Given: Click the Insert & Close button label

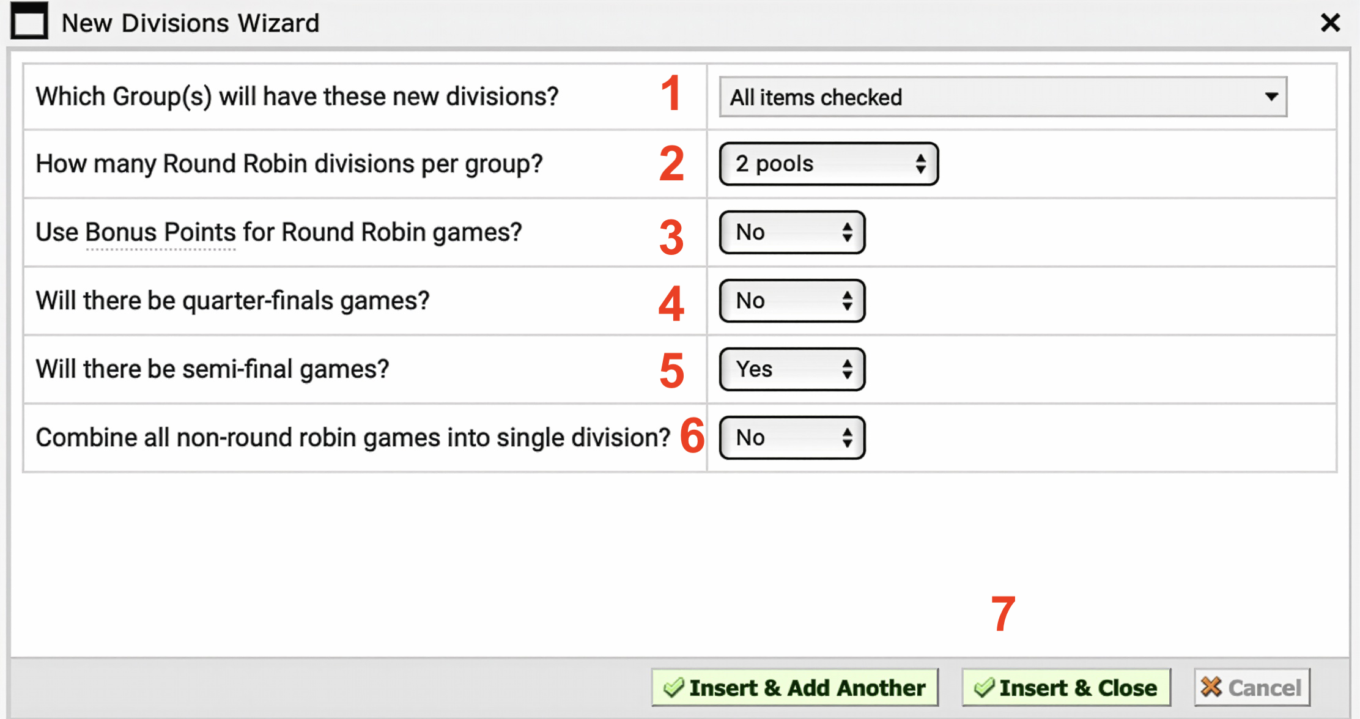Looking at the screenshot, I should click(x=1078, y=688).
